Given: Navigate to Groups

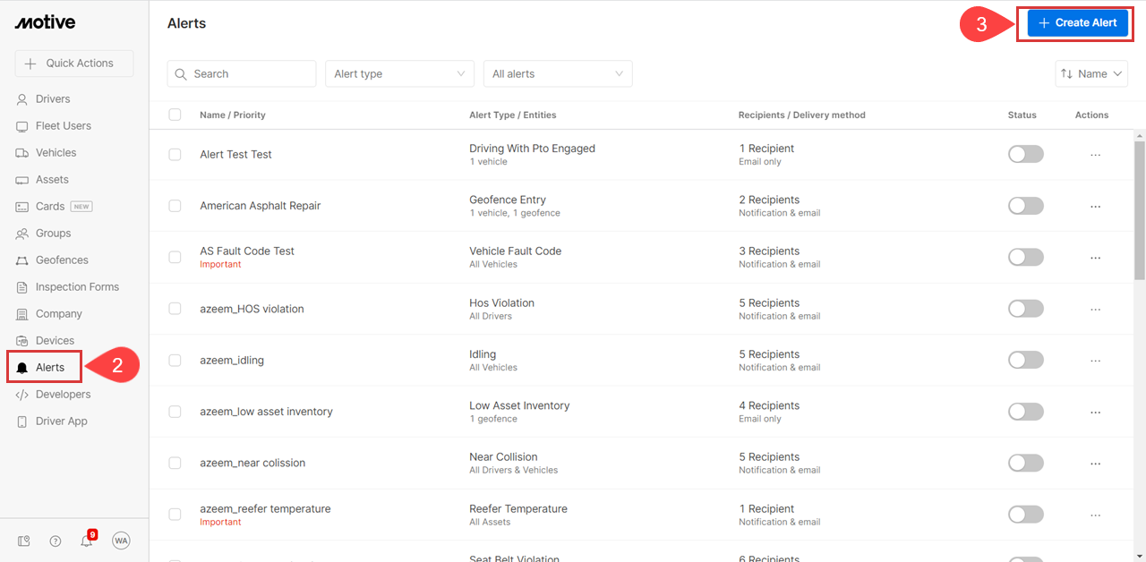Looking at the screenshot, I should [53, 234].
